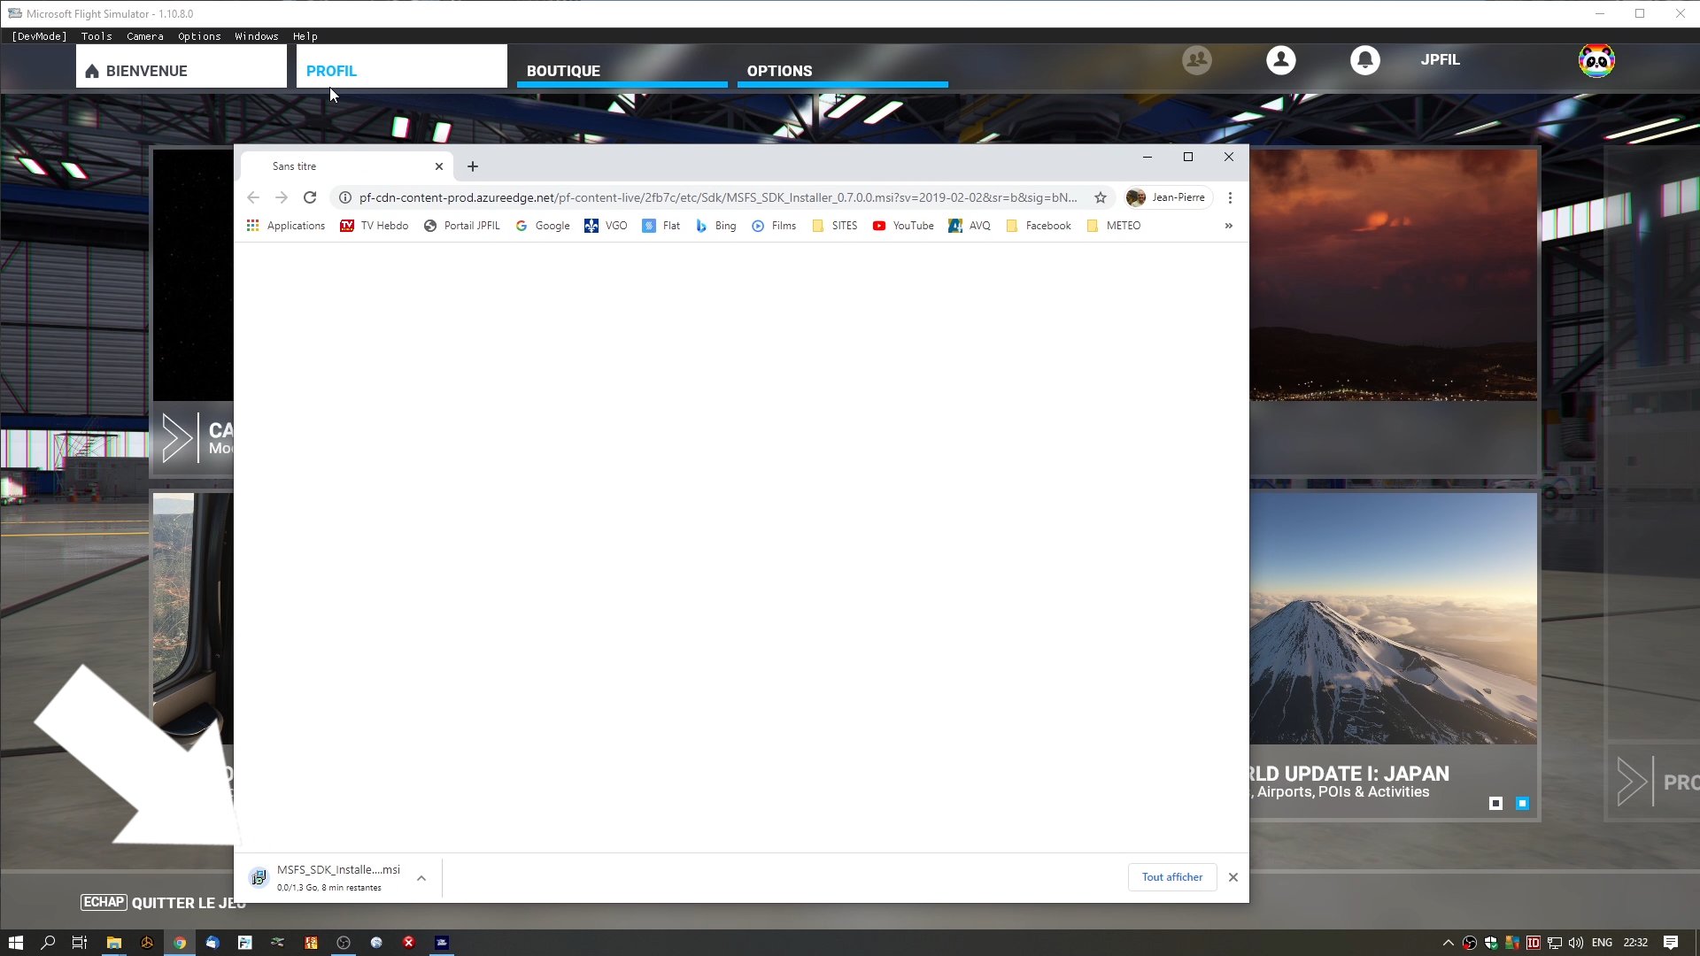This screenshot has width=1700, height=956.
Task: Select the blue carousel indicator square
Action: pyautogui.click(x=1522, y=803)
